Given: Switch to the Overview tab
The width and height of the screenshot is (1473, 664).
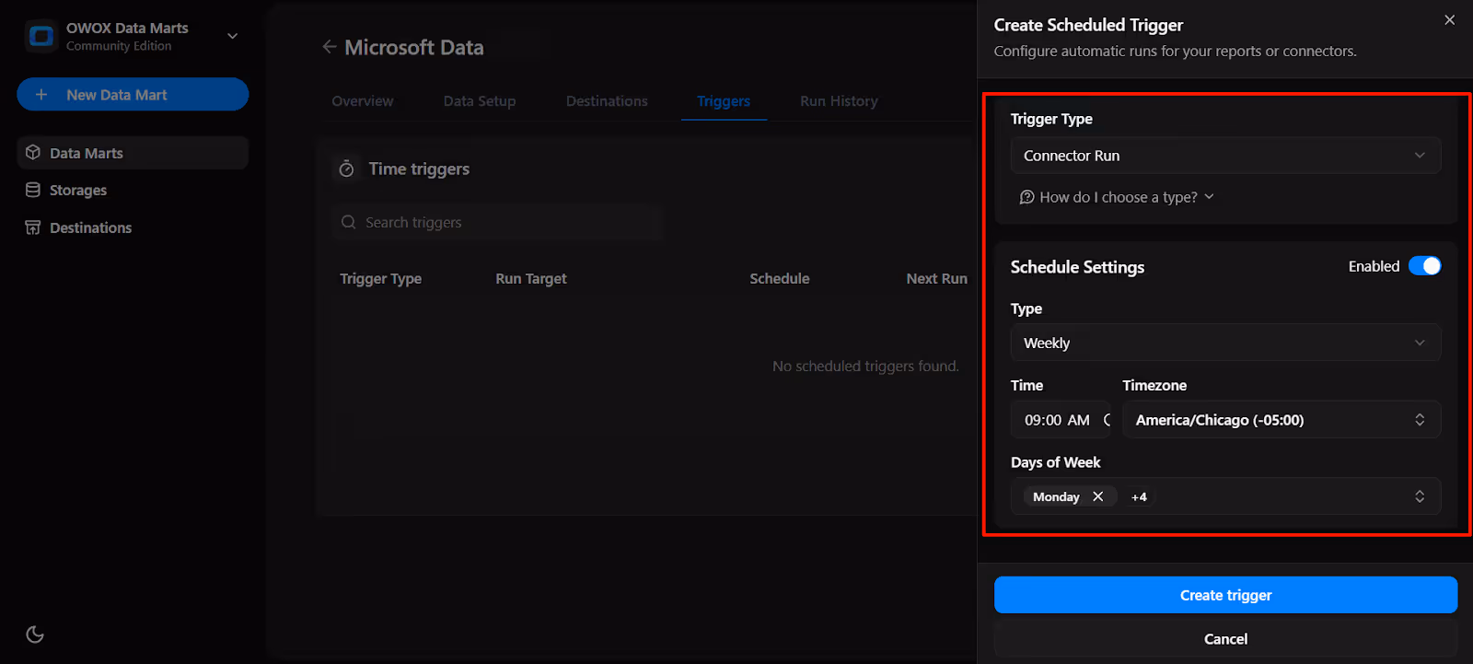Looking at the screenshot, I should click(x=363, y=101).
